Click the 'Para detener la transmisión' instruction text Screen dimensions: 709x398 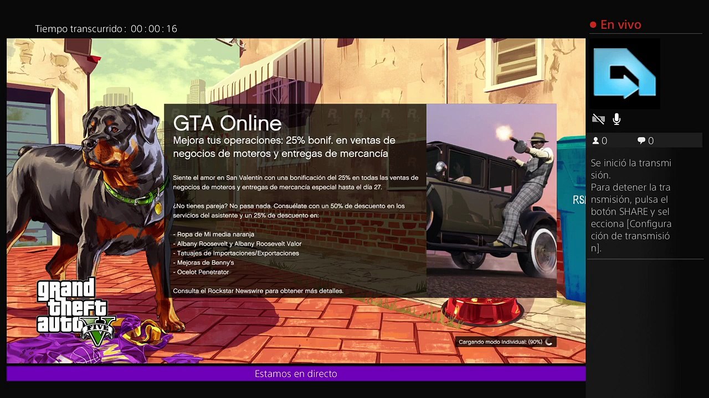pos(631,218)
